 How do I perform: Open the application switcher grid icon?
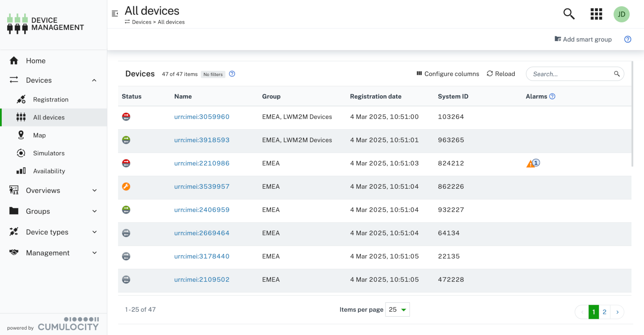tap(596, 14)
